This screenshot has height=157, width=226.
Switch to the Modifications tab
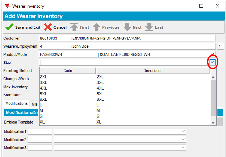(16, 104)
